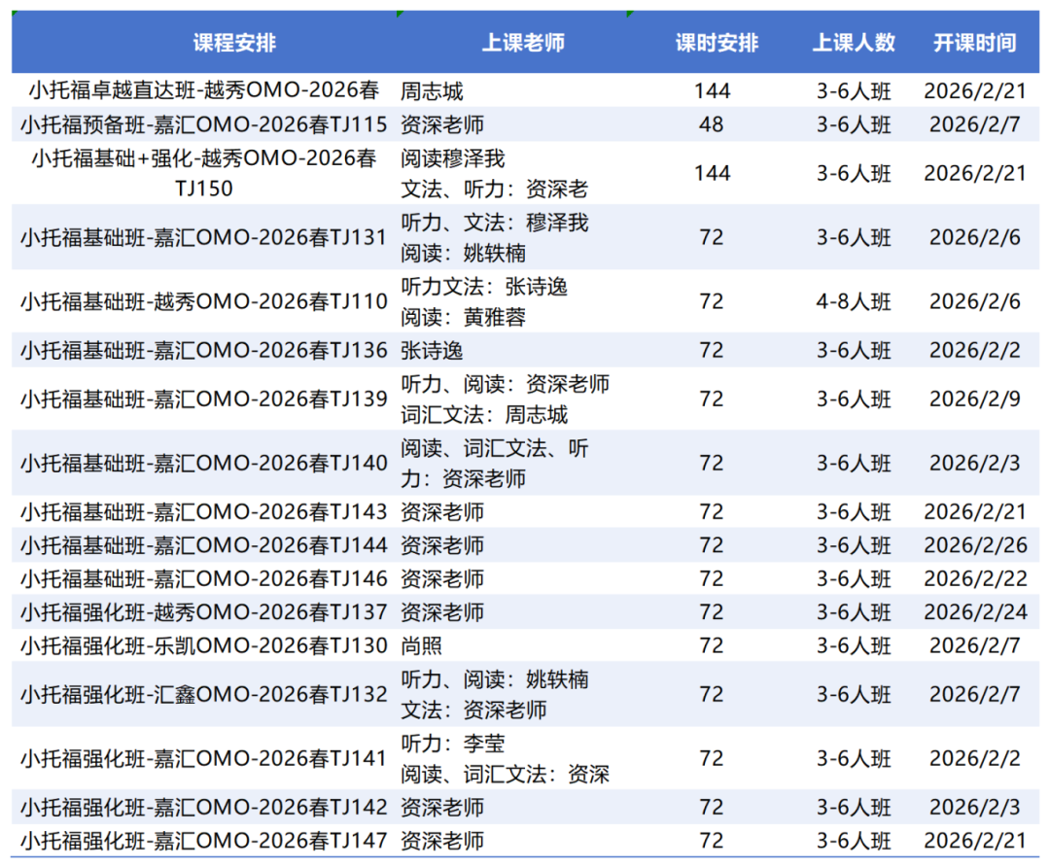The width and height of the screenshot is (1050, 868).
Task: Click start date 2026/2/9 for TJ139
Action: pyautogui.click(x=975, y=398)
